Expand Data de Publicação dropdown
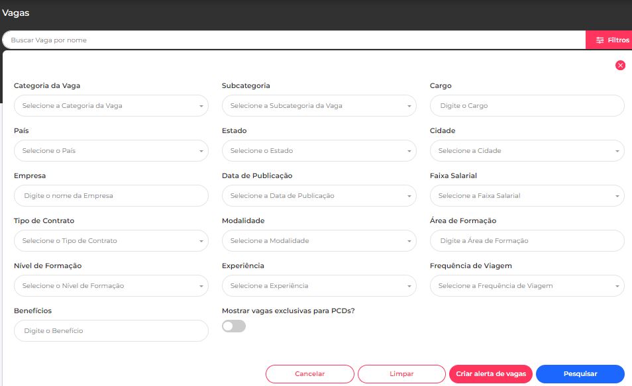This screenshot has height=386, width=632. tap(319, 196)
